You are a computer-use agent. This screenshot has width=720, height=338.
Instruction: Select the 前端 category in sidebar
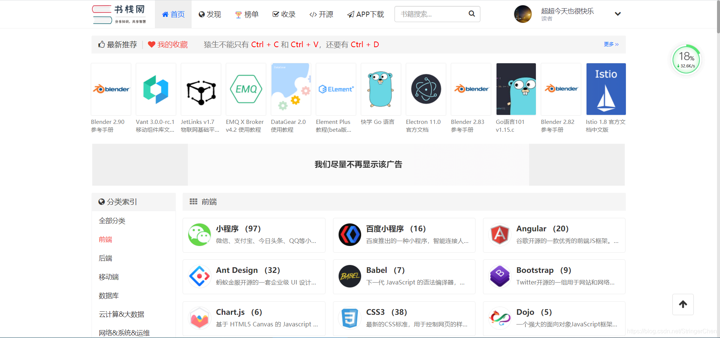coord(105,240)
